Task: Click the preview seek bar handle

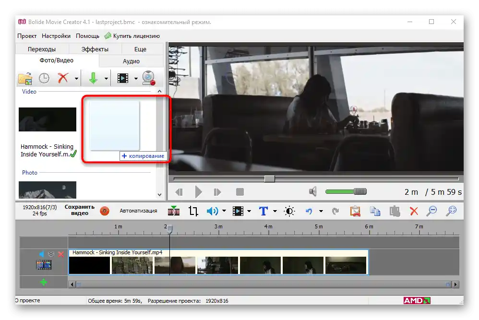Action: [x=269, y=178]
